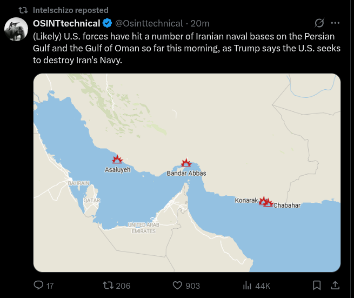Click the OSINTtechnical display name

click(x=66, y=23)
